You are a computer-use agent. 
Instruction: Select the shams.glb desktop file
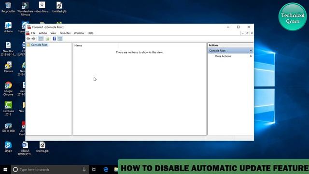[42, 147]
